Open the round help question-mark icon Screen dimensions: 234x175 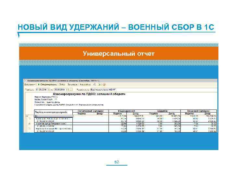pos(104,85)
